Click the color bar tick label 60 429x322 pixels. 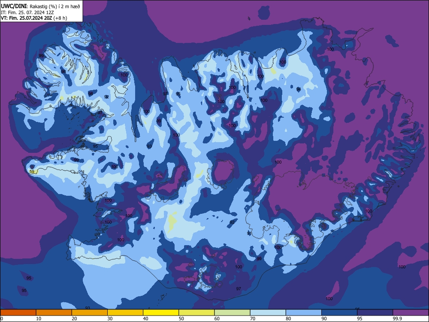pos(217,319)
